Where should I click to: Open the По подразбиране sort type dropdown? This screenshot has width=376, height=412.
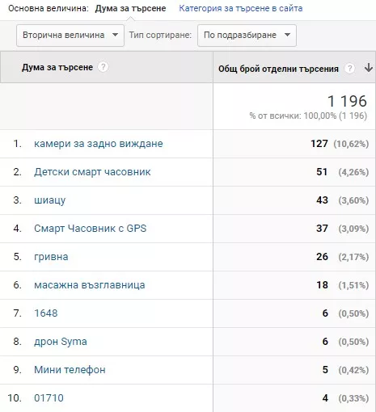[247, 36]
